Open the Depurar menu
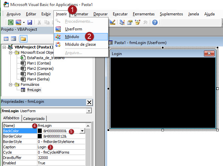Viewport: 223px width, 166px height. (100, 14)
